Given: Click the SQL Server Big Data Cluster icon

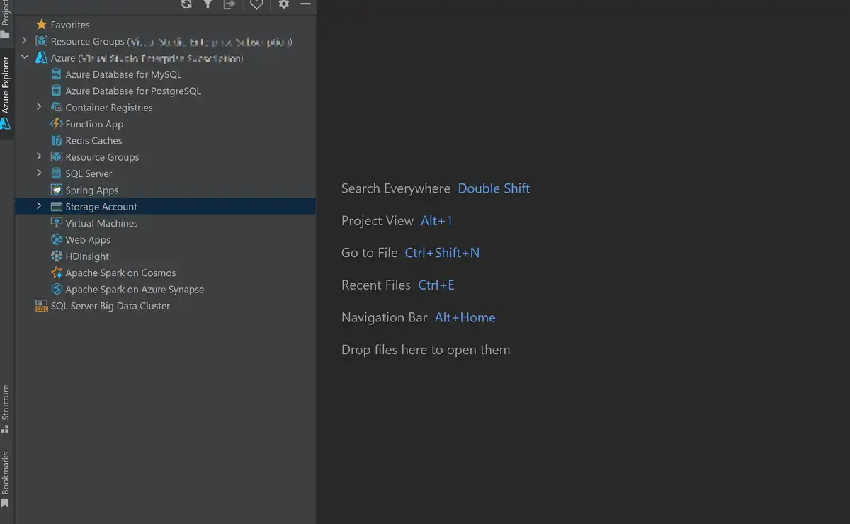Looking at the screenshot, I should pyautogui.click(x=41, y=306).
